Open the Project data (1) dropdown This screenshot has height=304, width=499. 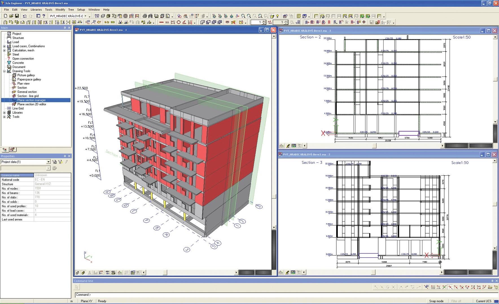[48, 162]
